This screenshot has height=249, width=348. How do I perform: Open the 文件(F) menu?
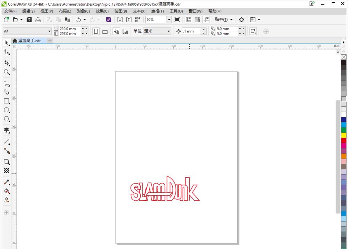[x=10, y=11]
